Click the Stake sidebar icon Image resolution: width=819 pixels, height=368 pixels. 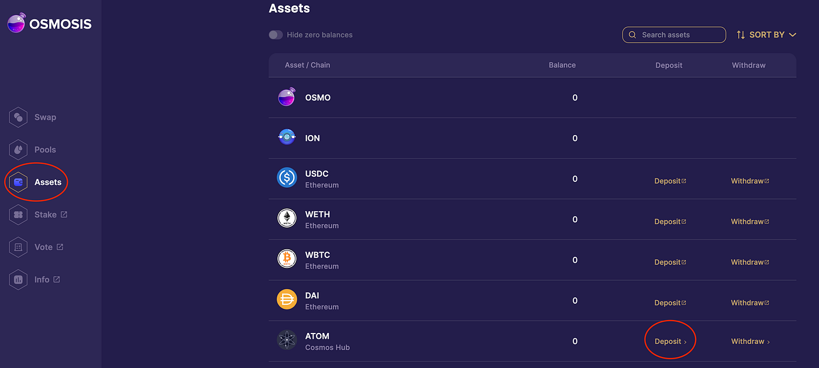pyautogui.click(x=18, y=215)
